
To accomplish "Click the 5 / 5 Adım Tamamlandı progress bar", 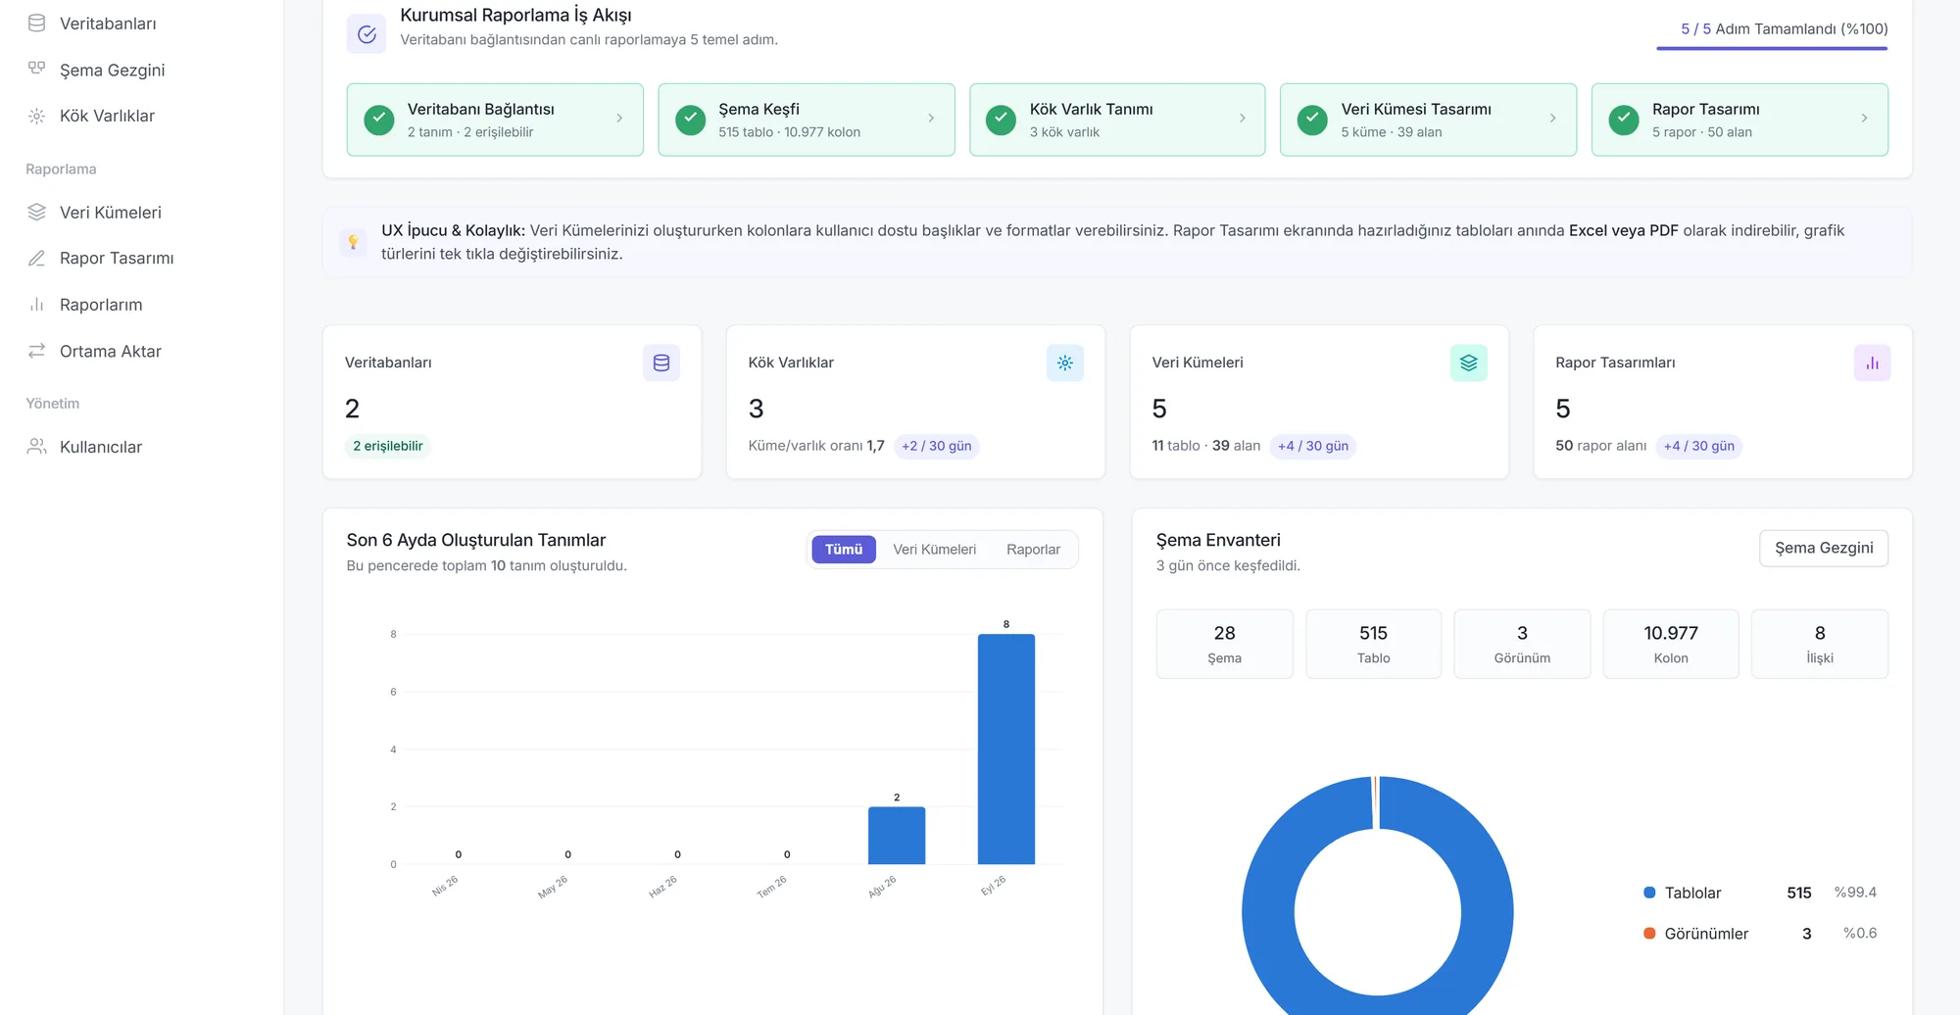I will 1772,48.
